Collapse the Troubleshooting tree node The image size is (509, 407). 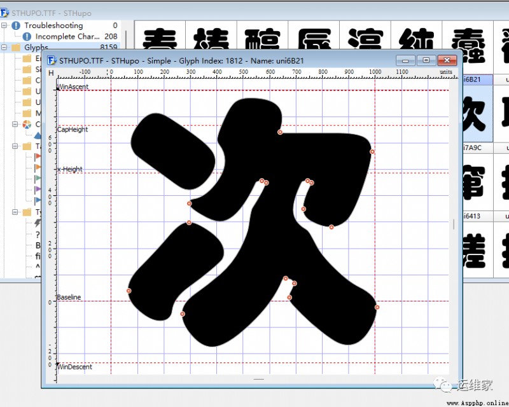pyautogui.click(x=4, y=25)
